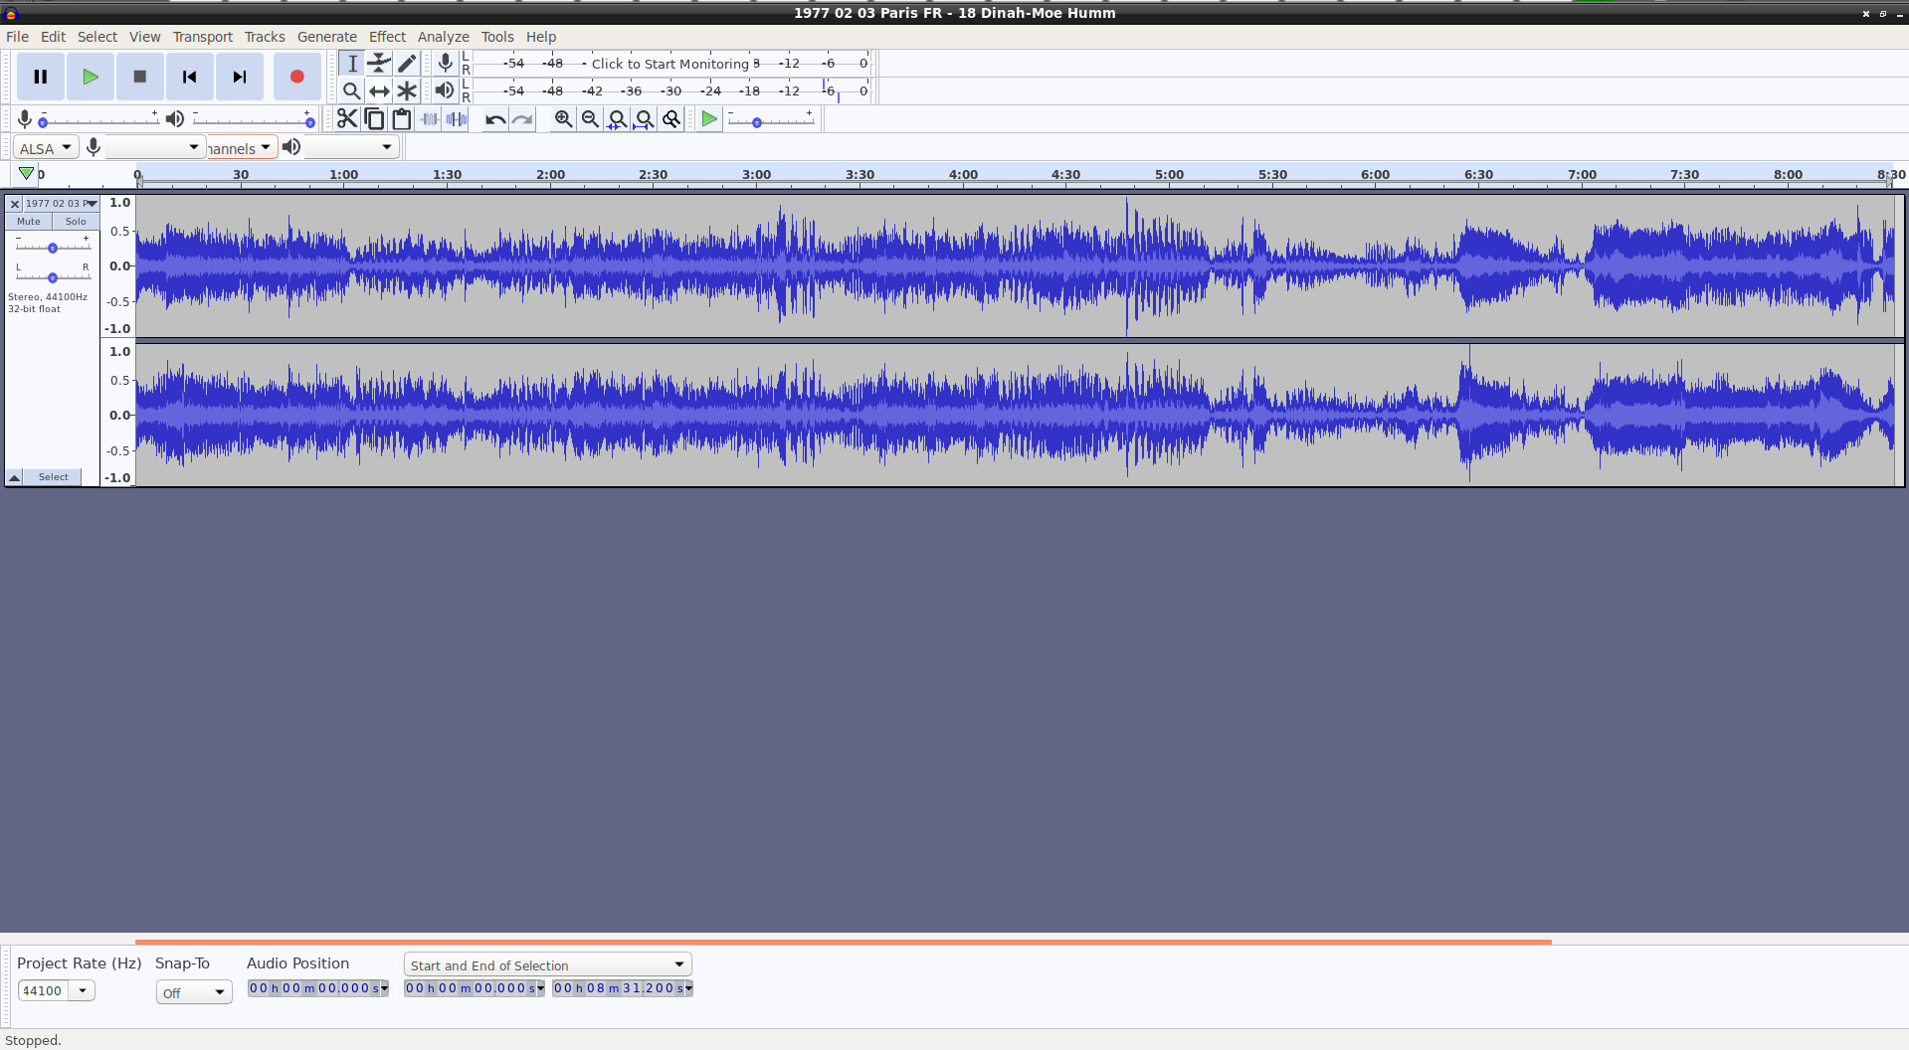
Task: Skip to the track start
Action: (x=190, y=77)
